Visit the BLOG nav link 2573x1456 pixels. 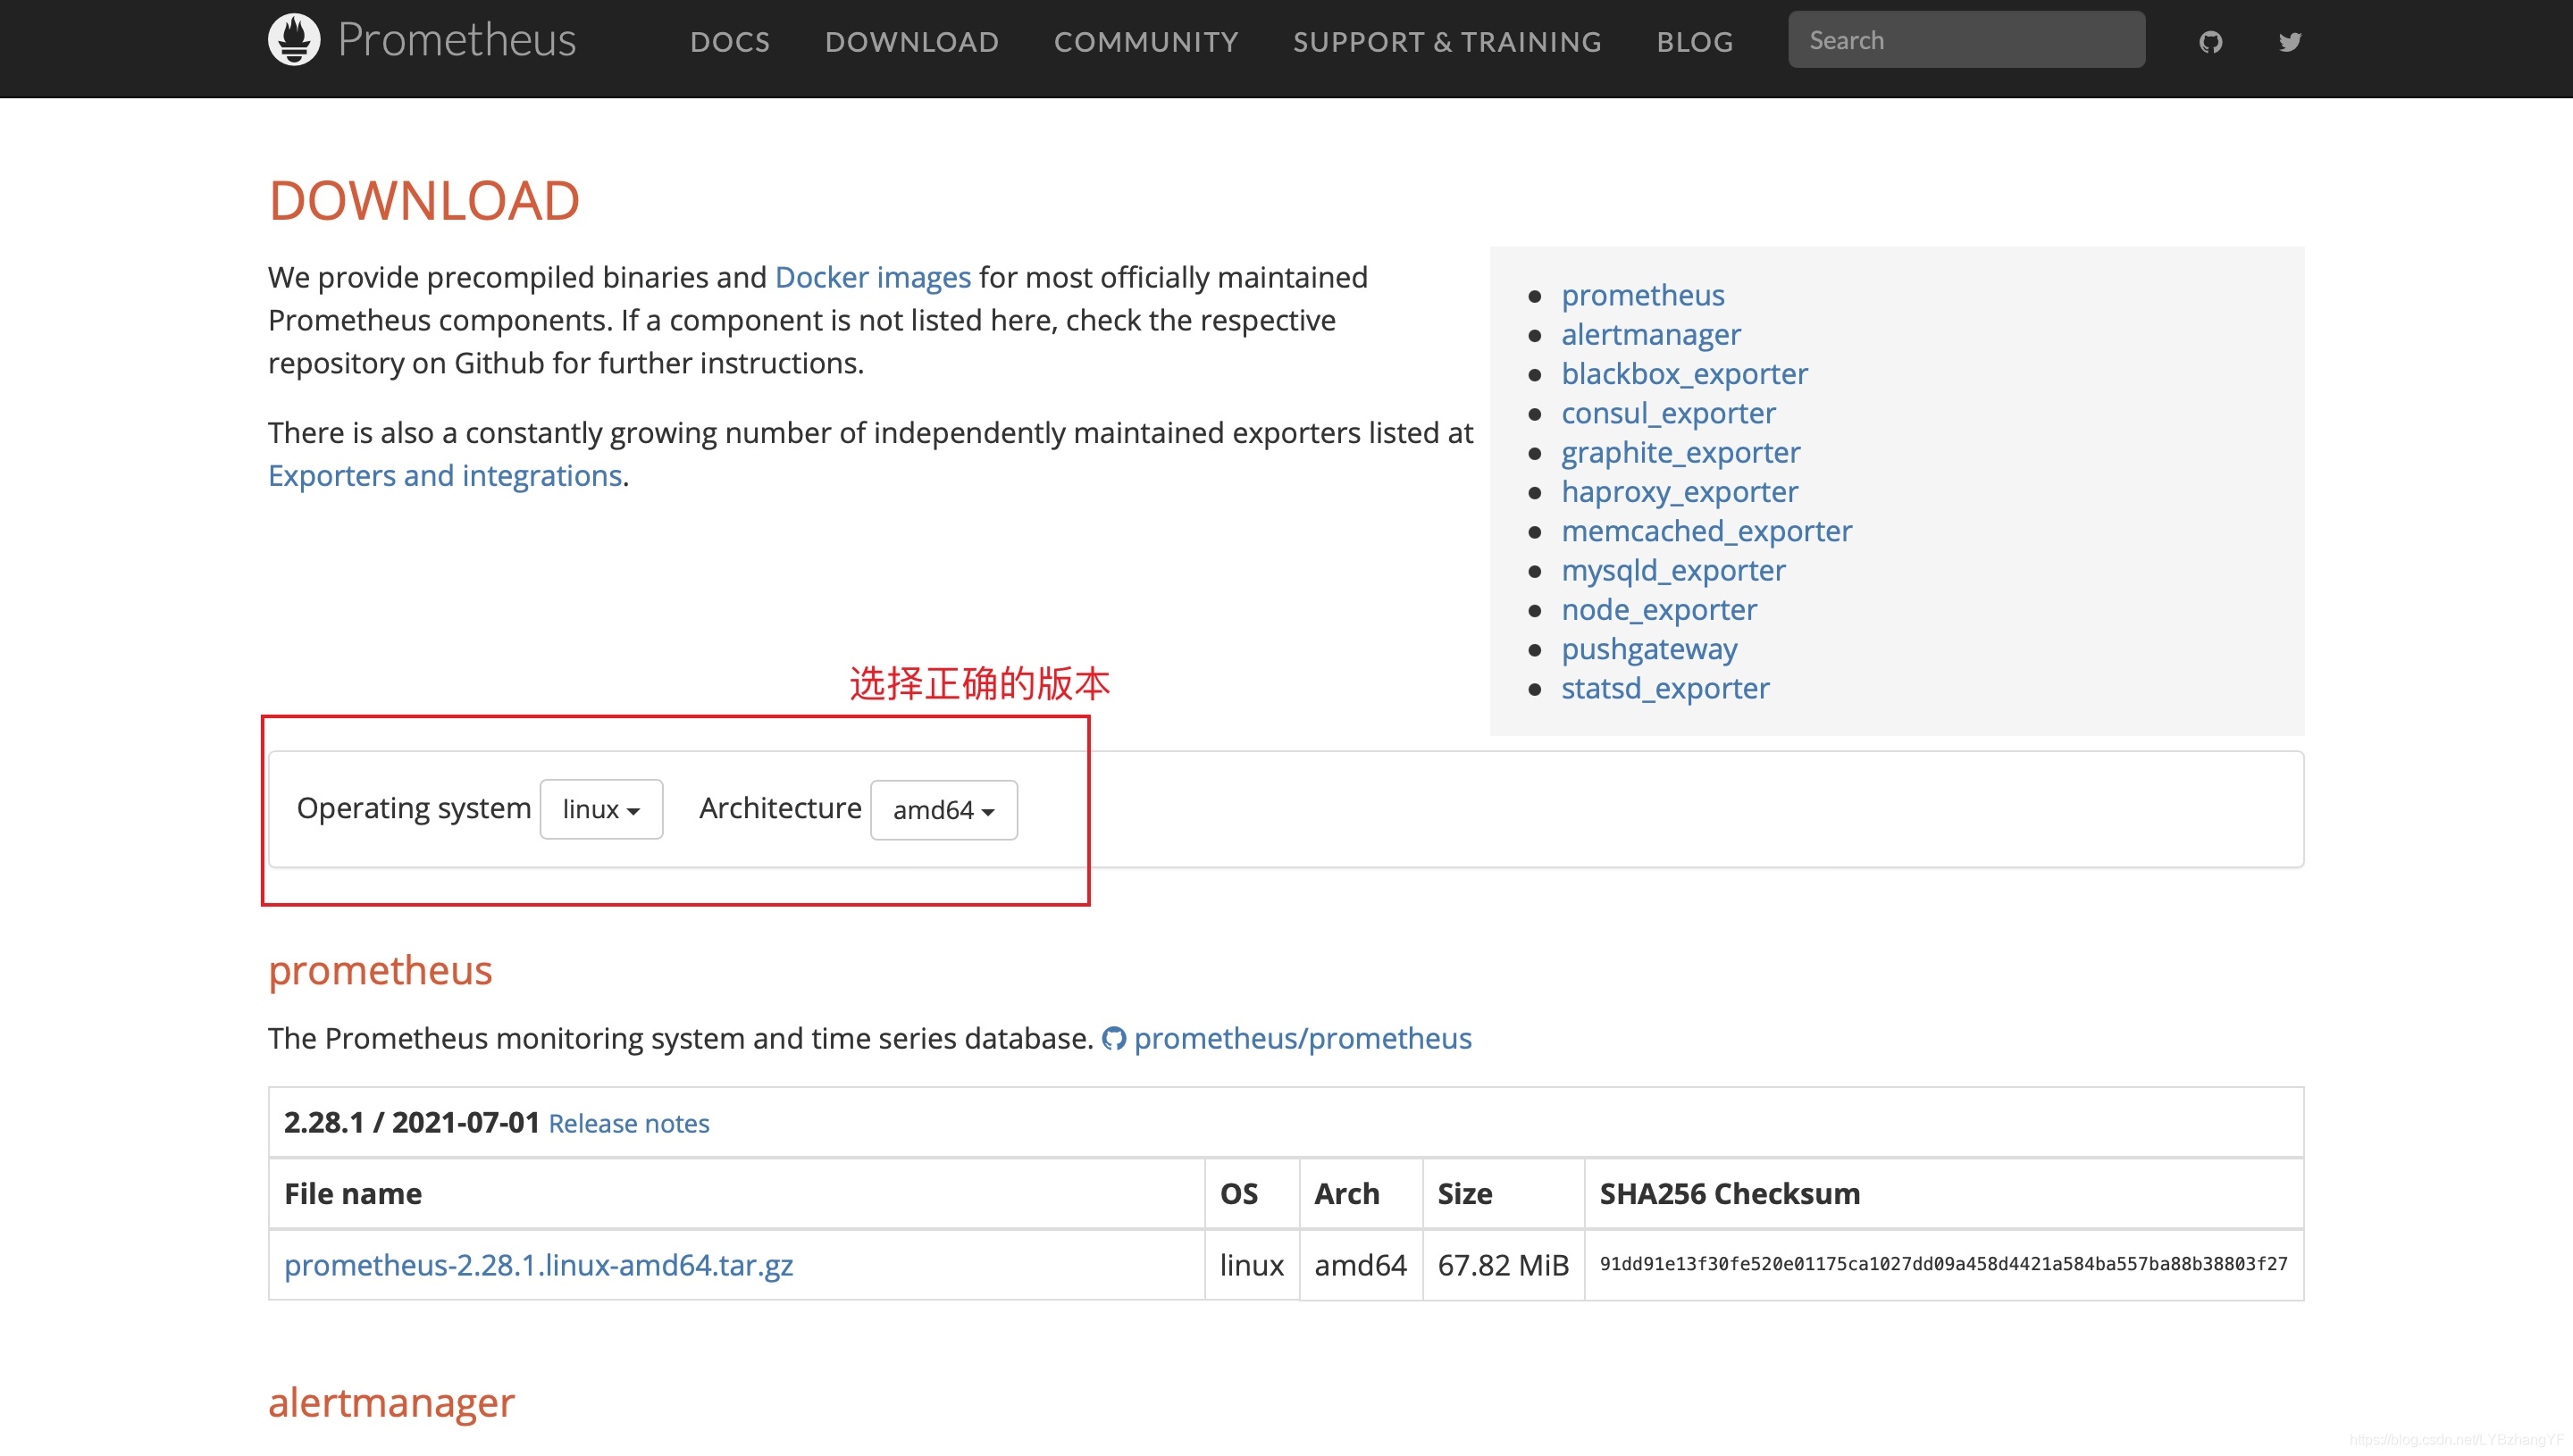tap(1694, 42)
